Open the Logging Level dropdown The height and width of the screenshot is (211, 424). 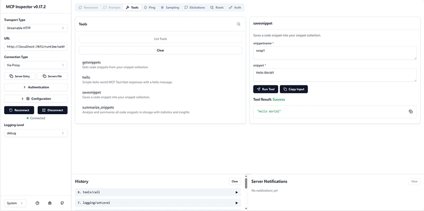click(x=36, y=133)
